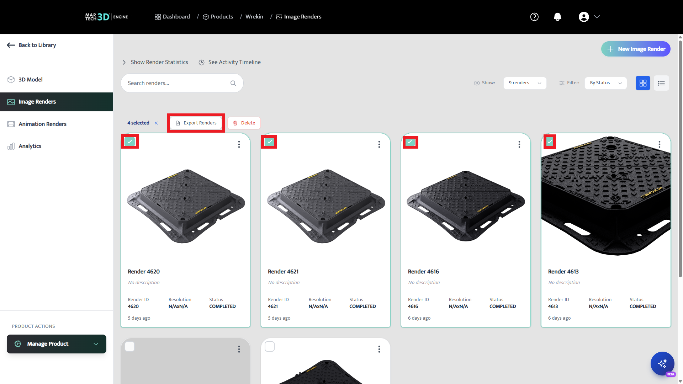Go to Dashboard in breadcrumb

click(172, 17)
